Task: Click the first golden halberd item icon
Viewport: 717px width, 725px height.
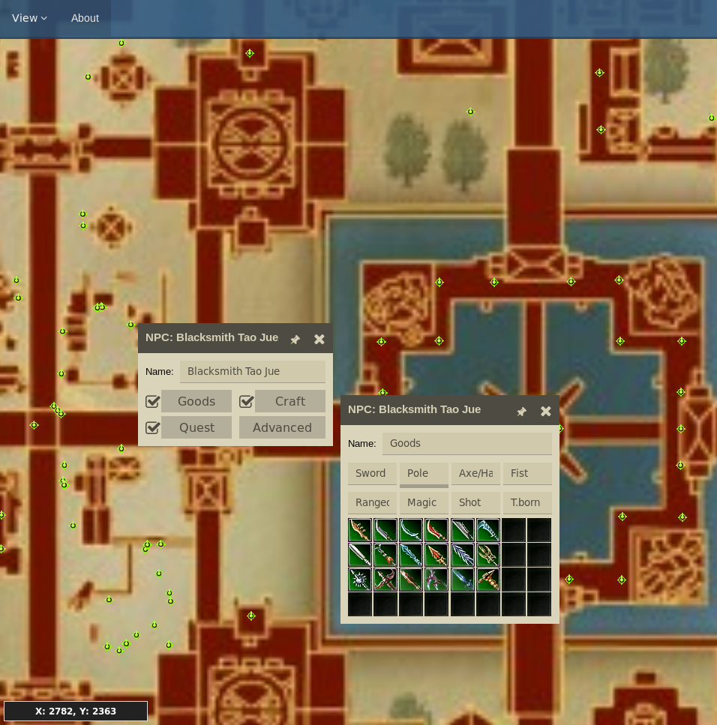Action: coord(360,530)
